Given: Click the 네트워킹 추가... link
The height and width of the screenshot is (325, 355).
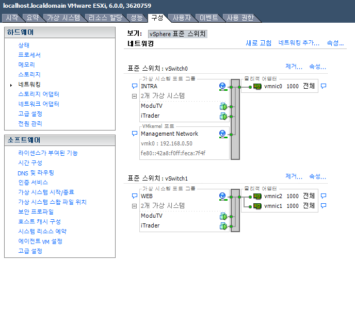Looking at the screenshot, I should pos(299,43).
